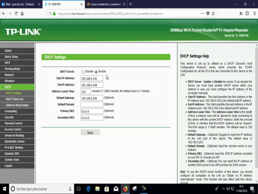
Task: Open Quick Setup in the sidebar
Action: click(x=17, y=57)
